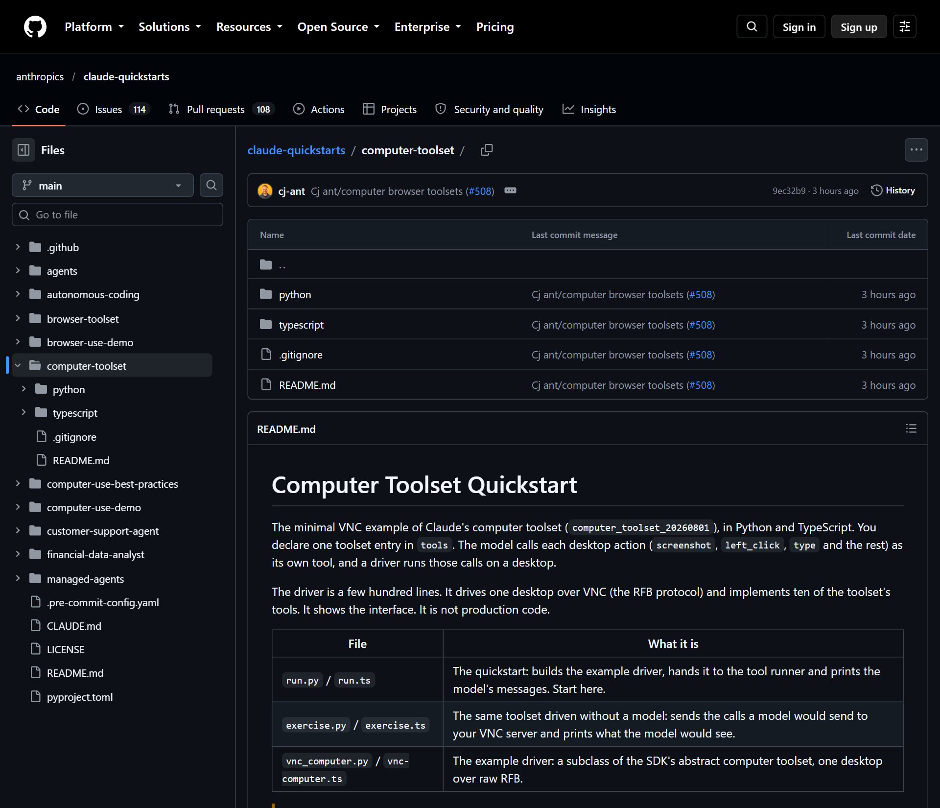Open CLAUDE.md in the file tree
Viewport: 940px width, 808px height.
point(74,625)
